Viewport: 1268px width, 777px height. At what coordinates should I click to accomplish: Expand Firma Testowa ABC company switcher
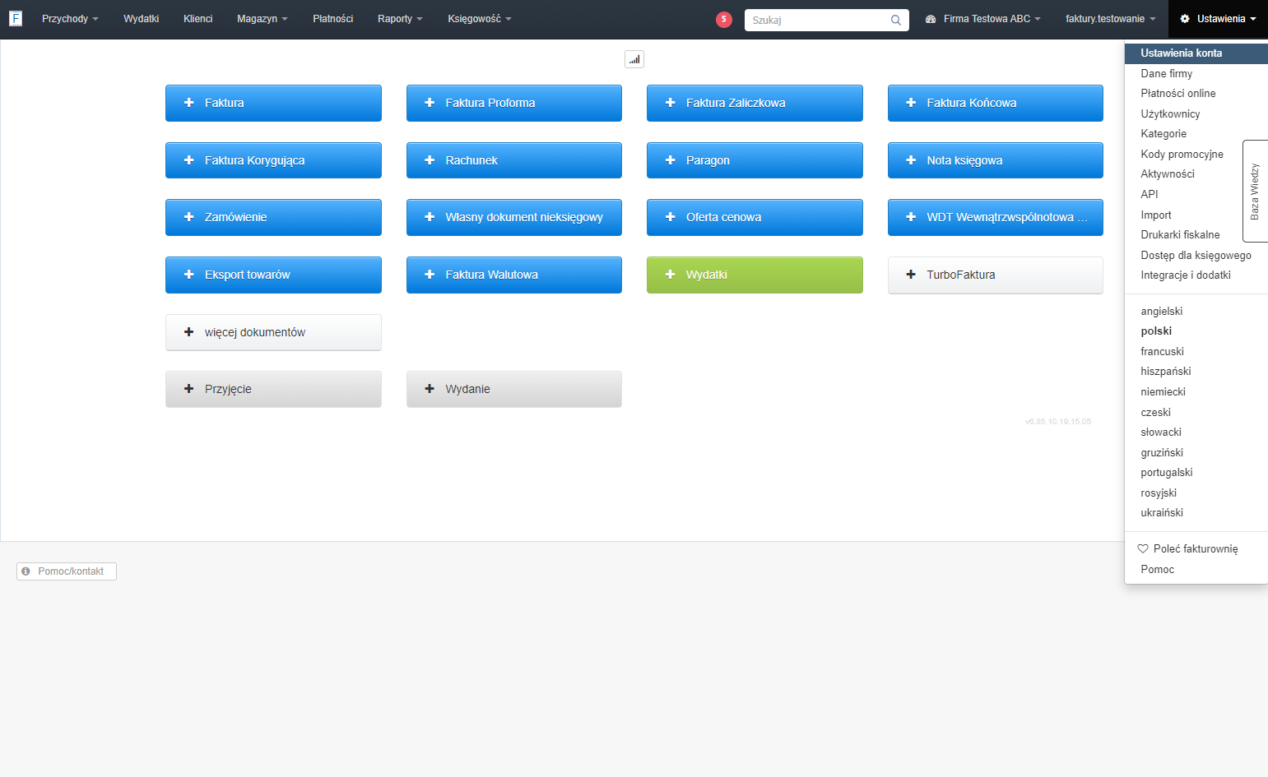pos(983,19)
